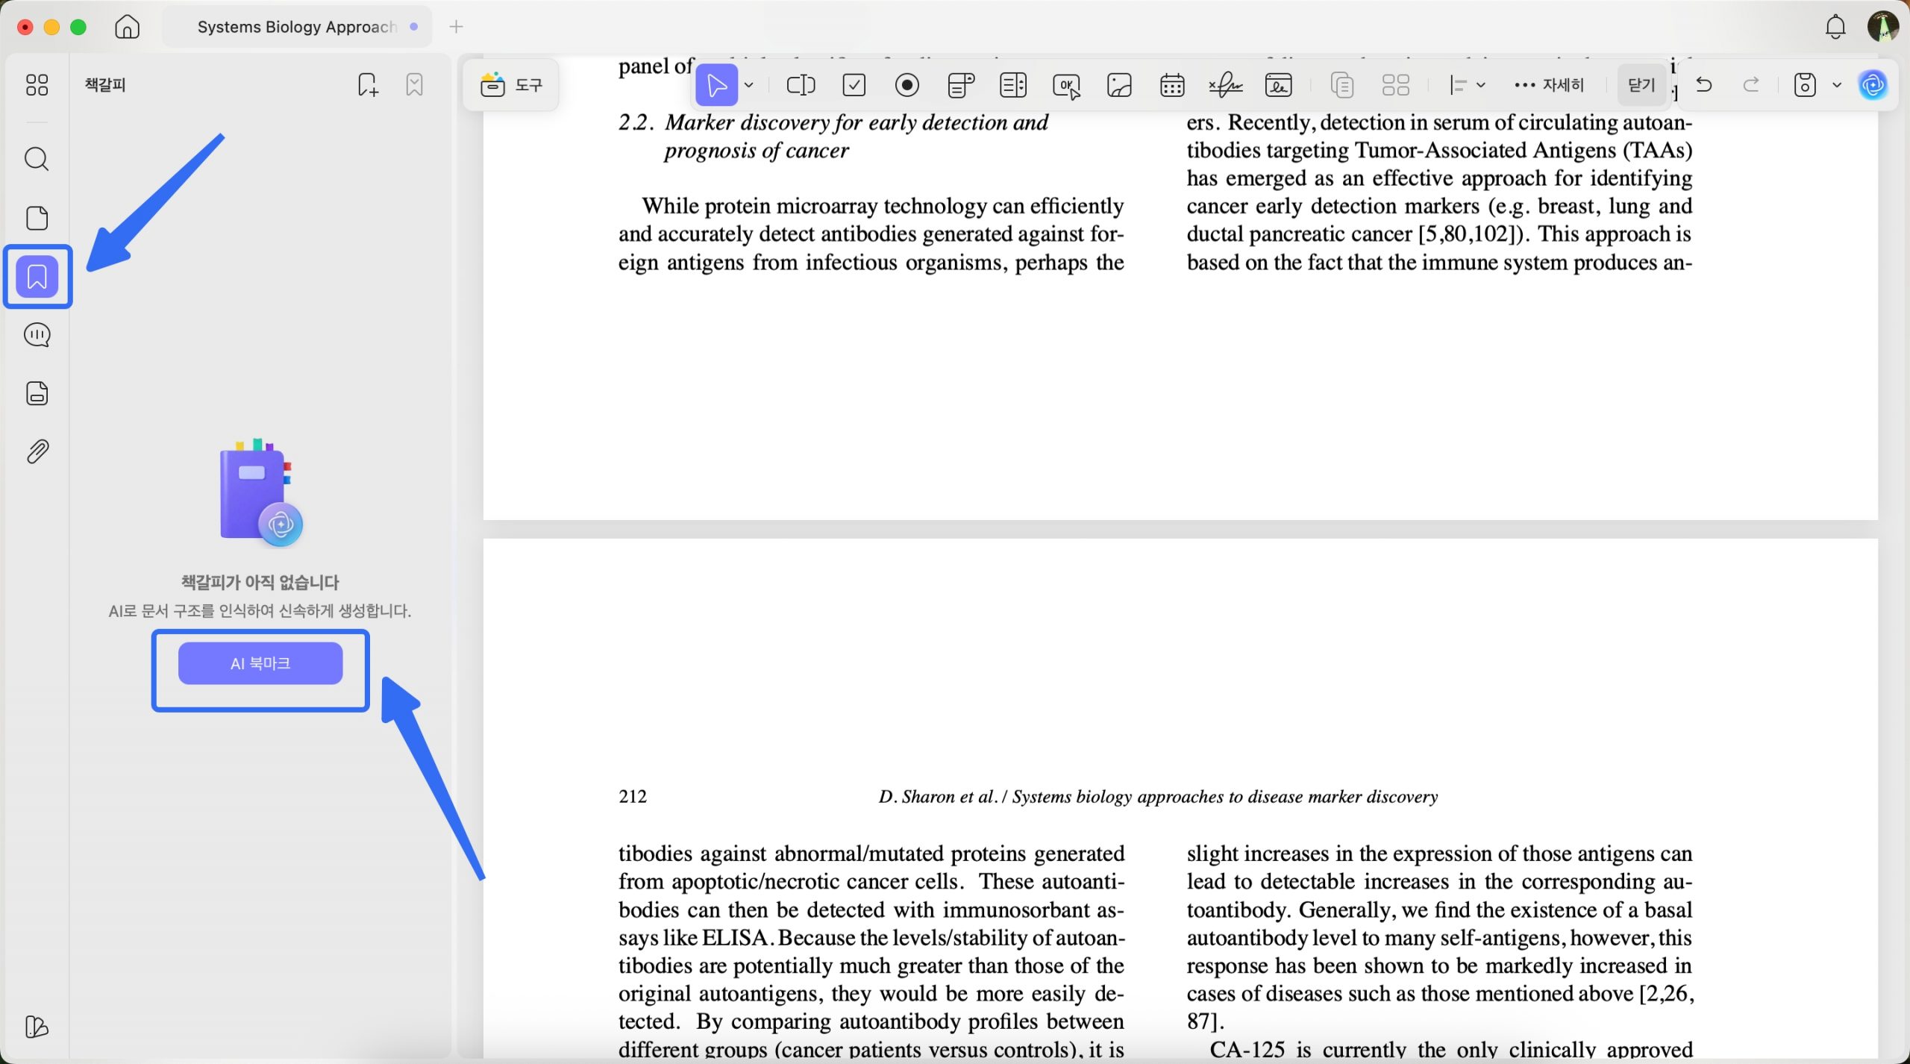
Task: Toggle the bookmark sidebar panel
Action: coord(37,277)
